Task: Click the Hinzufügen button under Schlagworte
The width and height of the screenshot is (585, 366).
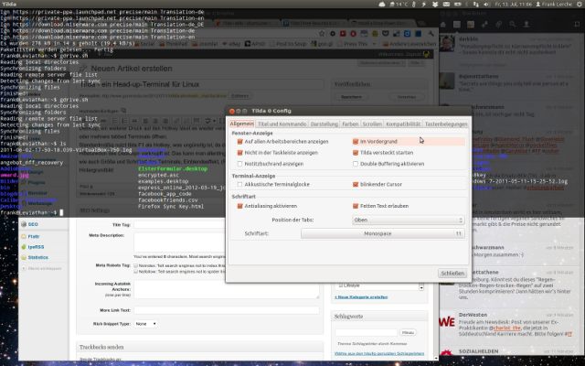Action: [x=408, y=332]
